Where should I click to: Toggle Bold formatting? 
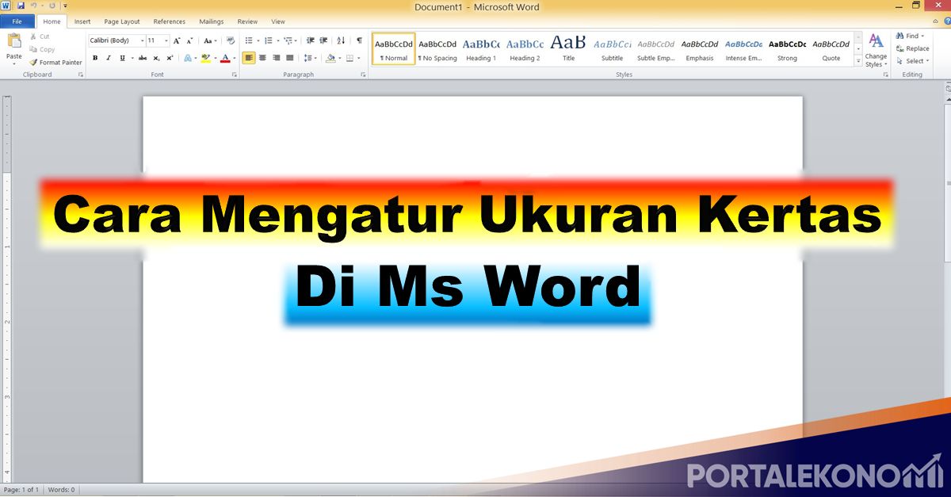click(95, 58)
